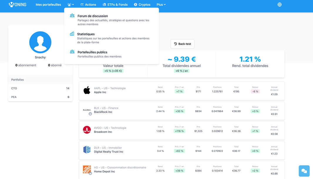
Task: Open BlackRock Inc stock row
Action: 182,111
